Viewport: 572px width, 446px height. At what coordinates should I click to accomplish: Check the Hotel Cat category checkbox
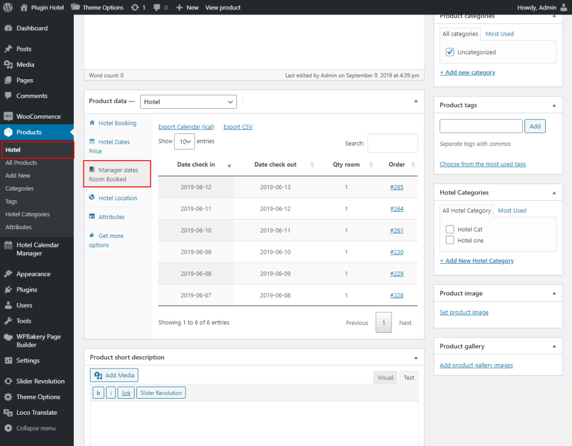(x=450, y=229)
